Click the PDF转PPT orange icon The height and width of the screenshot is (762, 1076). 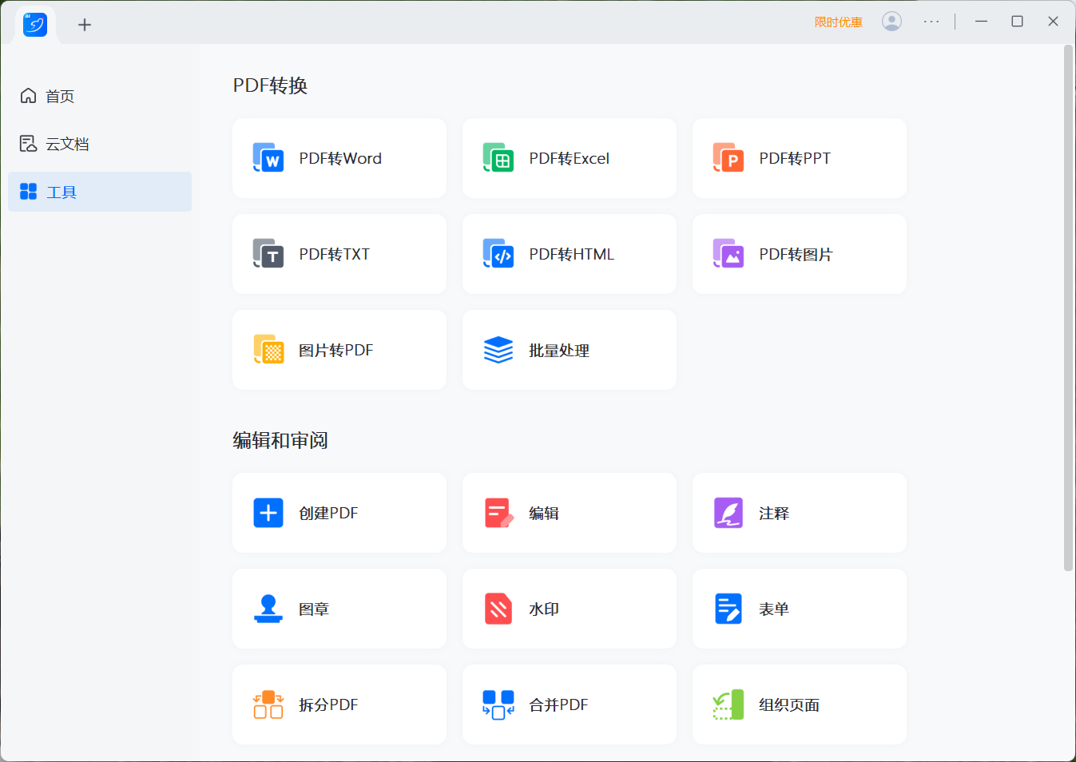pyautogui.click(x=729, y=158)
